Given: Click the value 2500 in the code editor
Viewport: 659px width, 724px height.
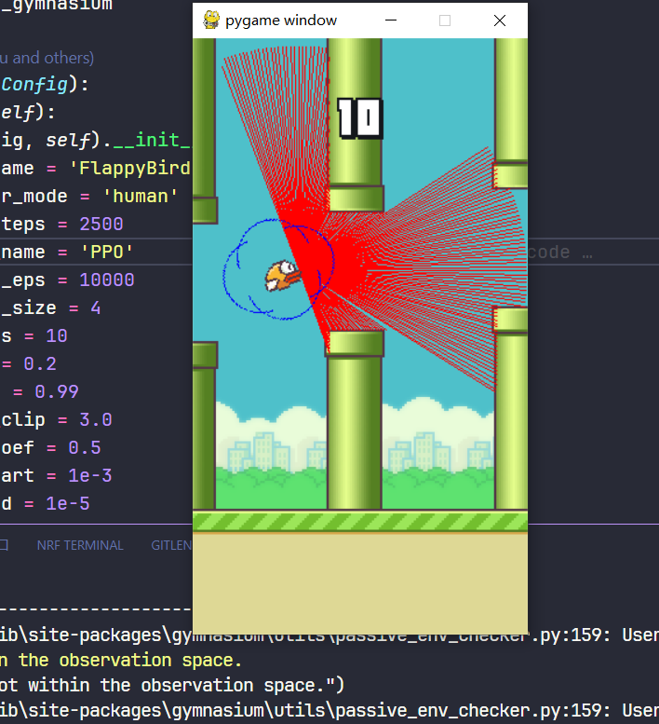Looking at the screenshot, I should [101, 225].
